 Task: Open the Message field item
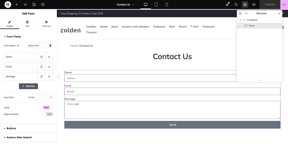(21, 77)
